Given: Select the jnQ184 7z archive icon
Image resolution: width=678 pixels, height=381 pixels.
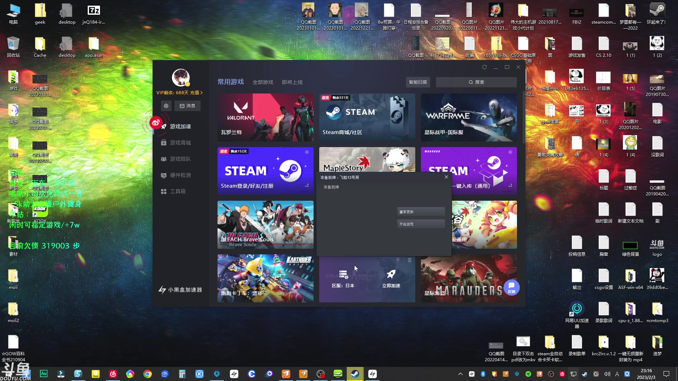Looking at the screenshot, I should coord(94,14).
